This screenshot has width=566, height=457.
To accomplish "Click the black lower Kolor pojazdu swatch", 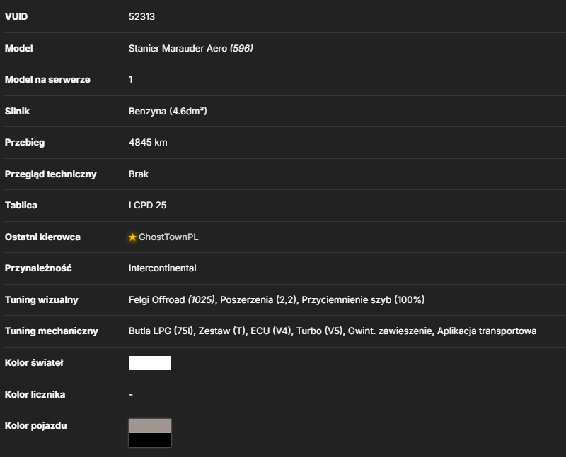I will pos(150,440).
